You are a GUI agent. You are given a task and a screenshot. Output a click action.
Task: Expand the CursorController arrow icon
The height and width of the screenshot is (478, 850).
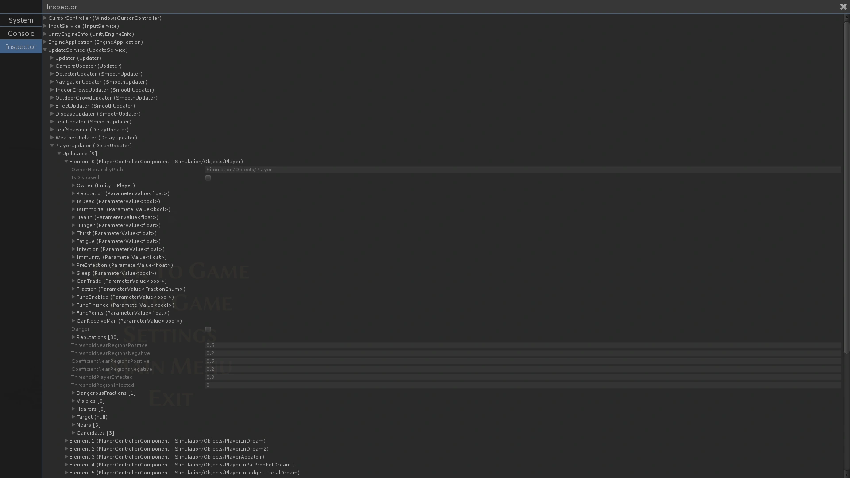45,18
